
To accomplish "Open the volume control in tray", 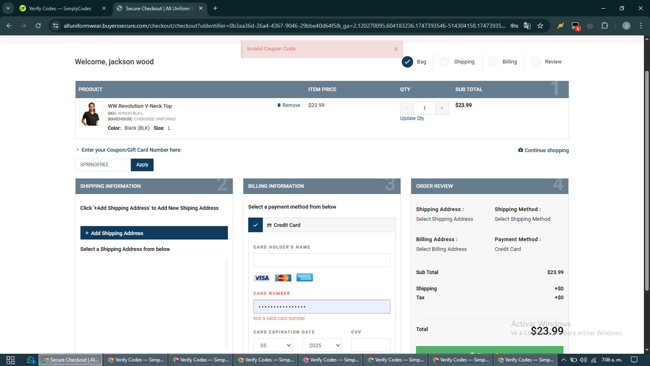I will 583,360.
